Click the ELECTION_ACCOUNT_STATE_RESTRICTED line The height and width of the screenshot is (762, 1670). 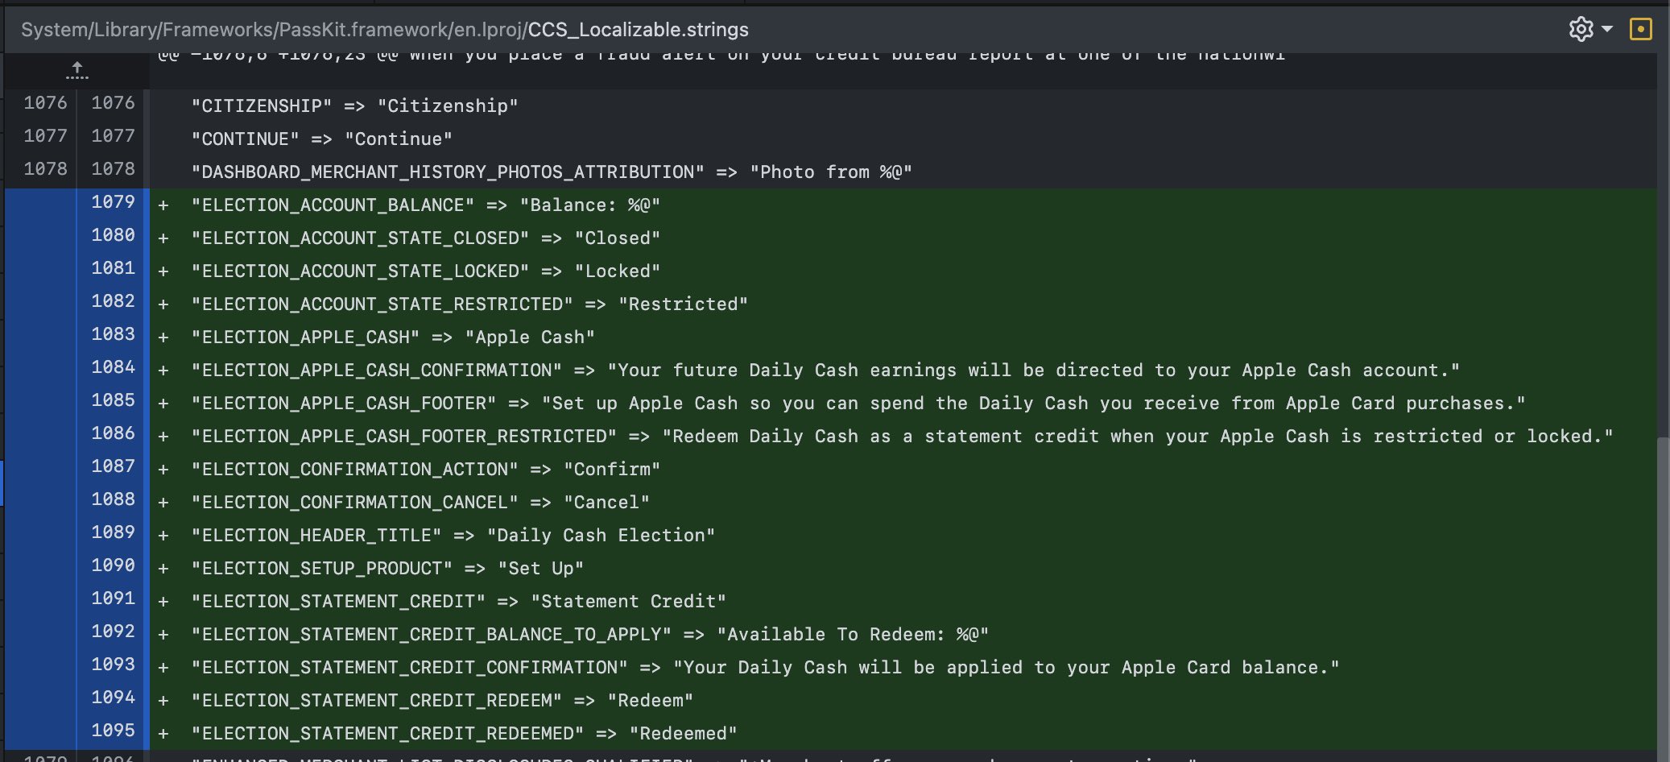tap(469, 304)
